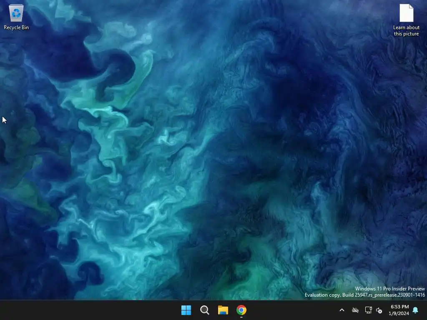
Task: Select the Recycle Bin desktop icon
Action: click(16, 17)
